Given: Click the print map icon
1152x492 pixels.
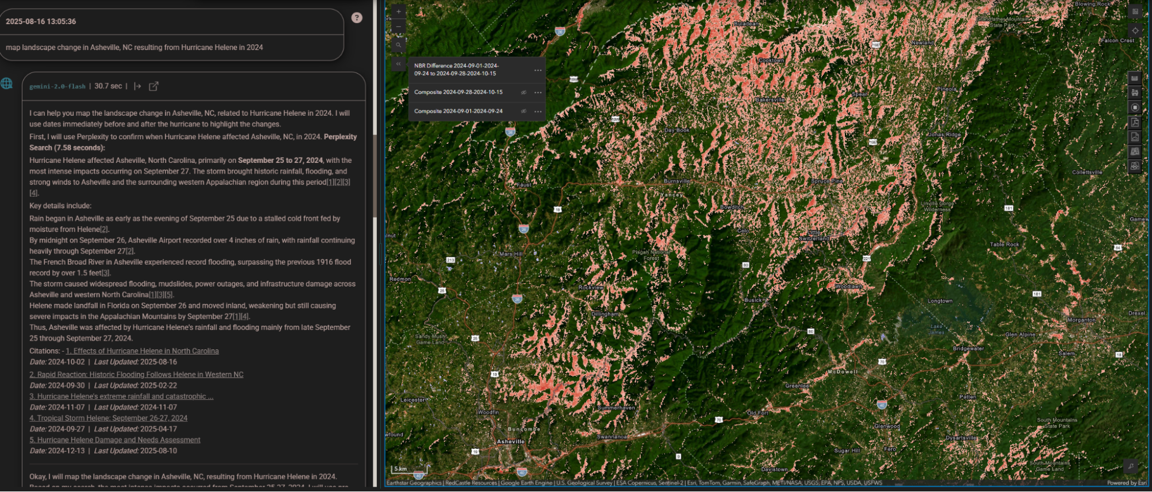Looking at the screenshot, I should click(x=1135, y=93).
